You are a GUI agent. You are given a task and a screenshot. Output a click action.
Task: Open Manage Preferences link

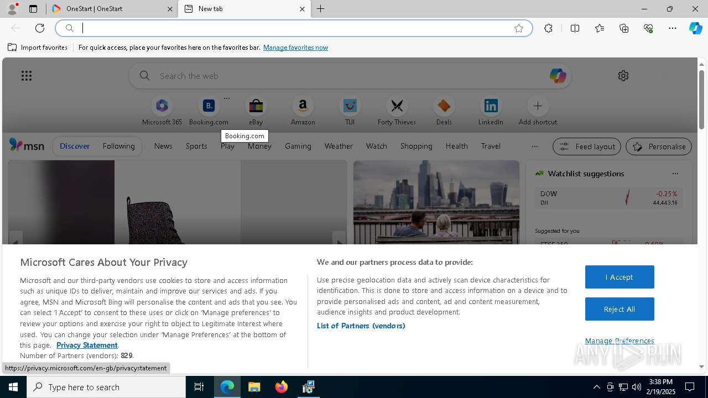619,341
